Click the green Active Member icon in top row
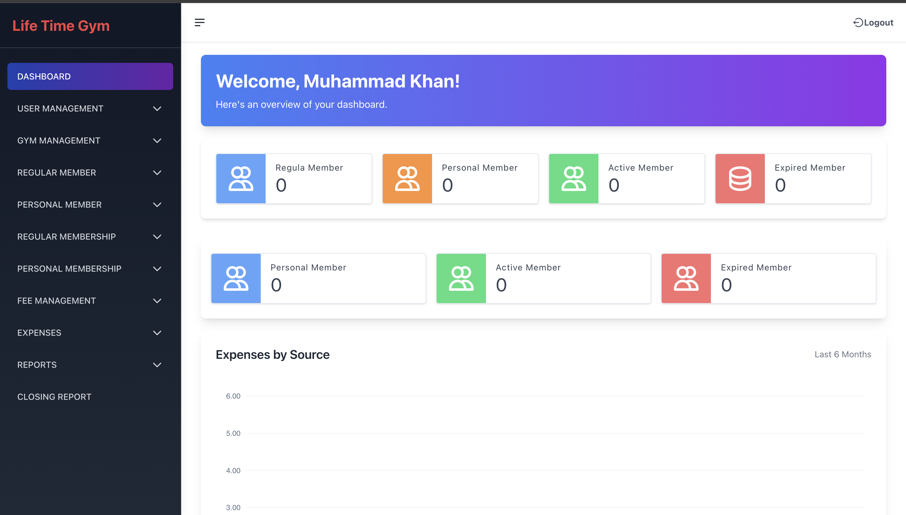The image size is (906, 515). point(573,179)
